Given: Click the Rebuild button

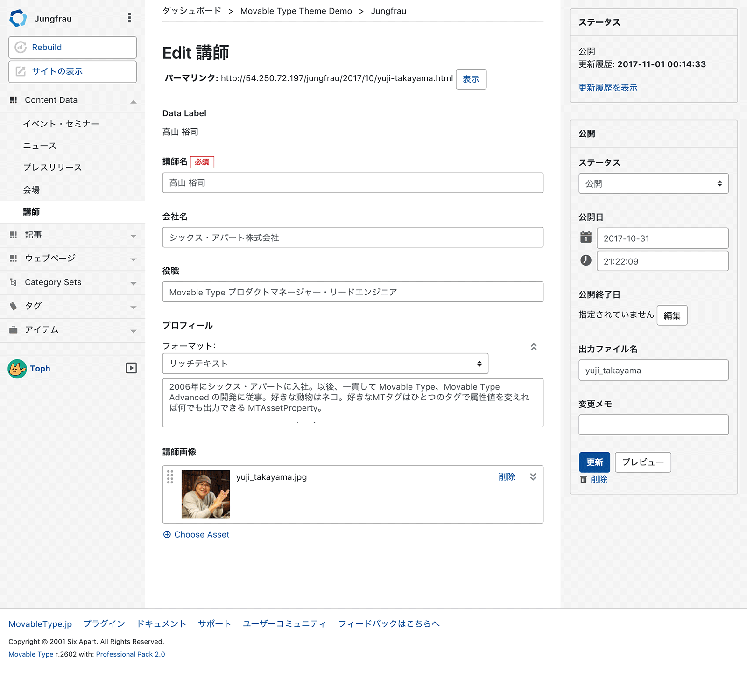Looking at the screenshot, I should (x=72, y=47).
